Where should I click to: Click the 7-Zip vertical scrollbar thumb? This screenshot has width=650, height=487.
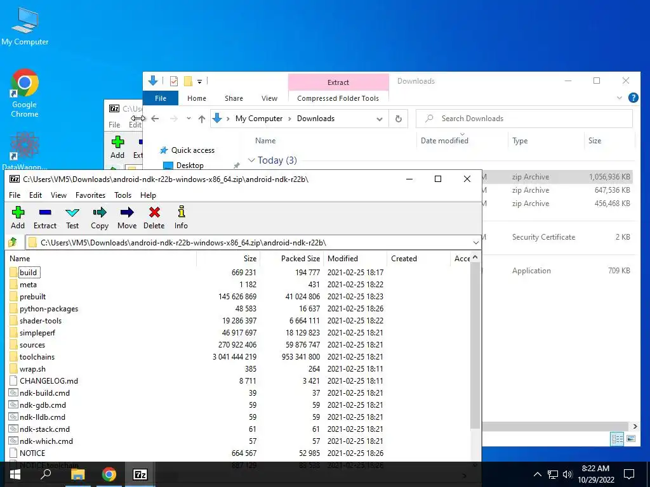[475, 346]
